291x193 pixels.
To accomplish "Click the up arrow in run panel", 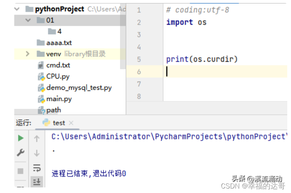I will coord(37,138).
